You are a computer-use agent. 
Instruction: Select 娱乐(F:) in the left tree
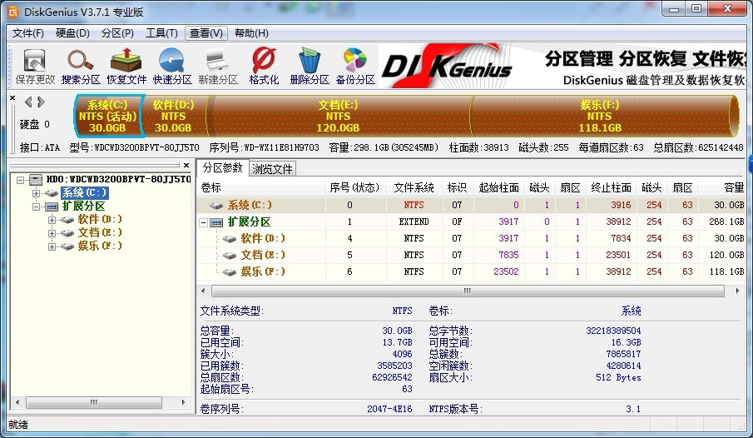point(100,246)
